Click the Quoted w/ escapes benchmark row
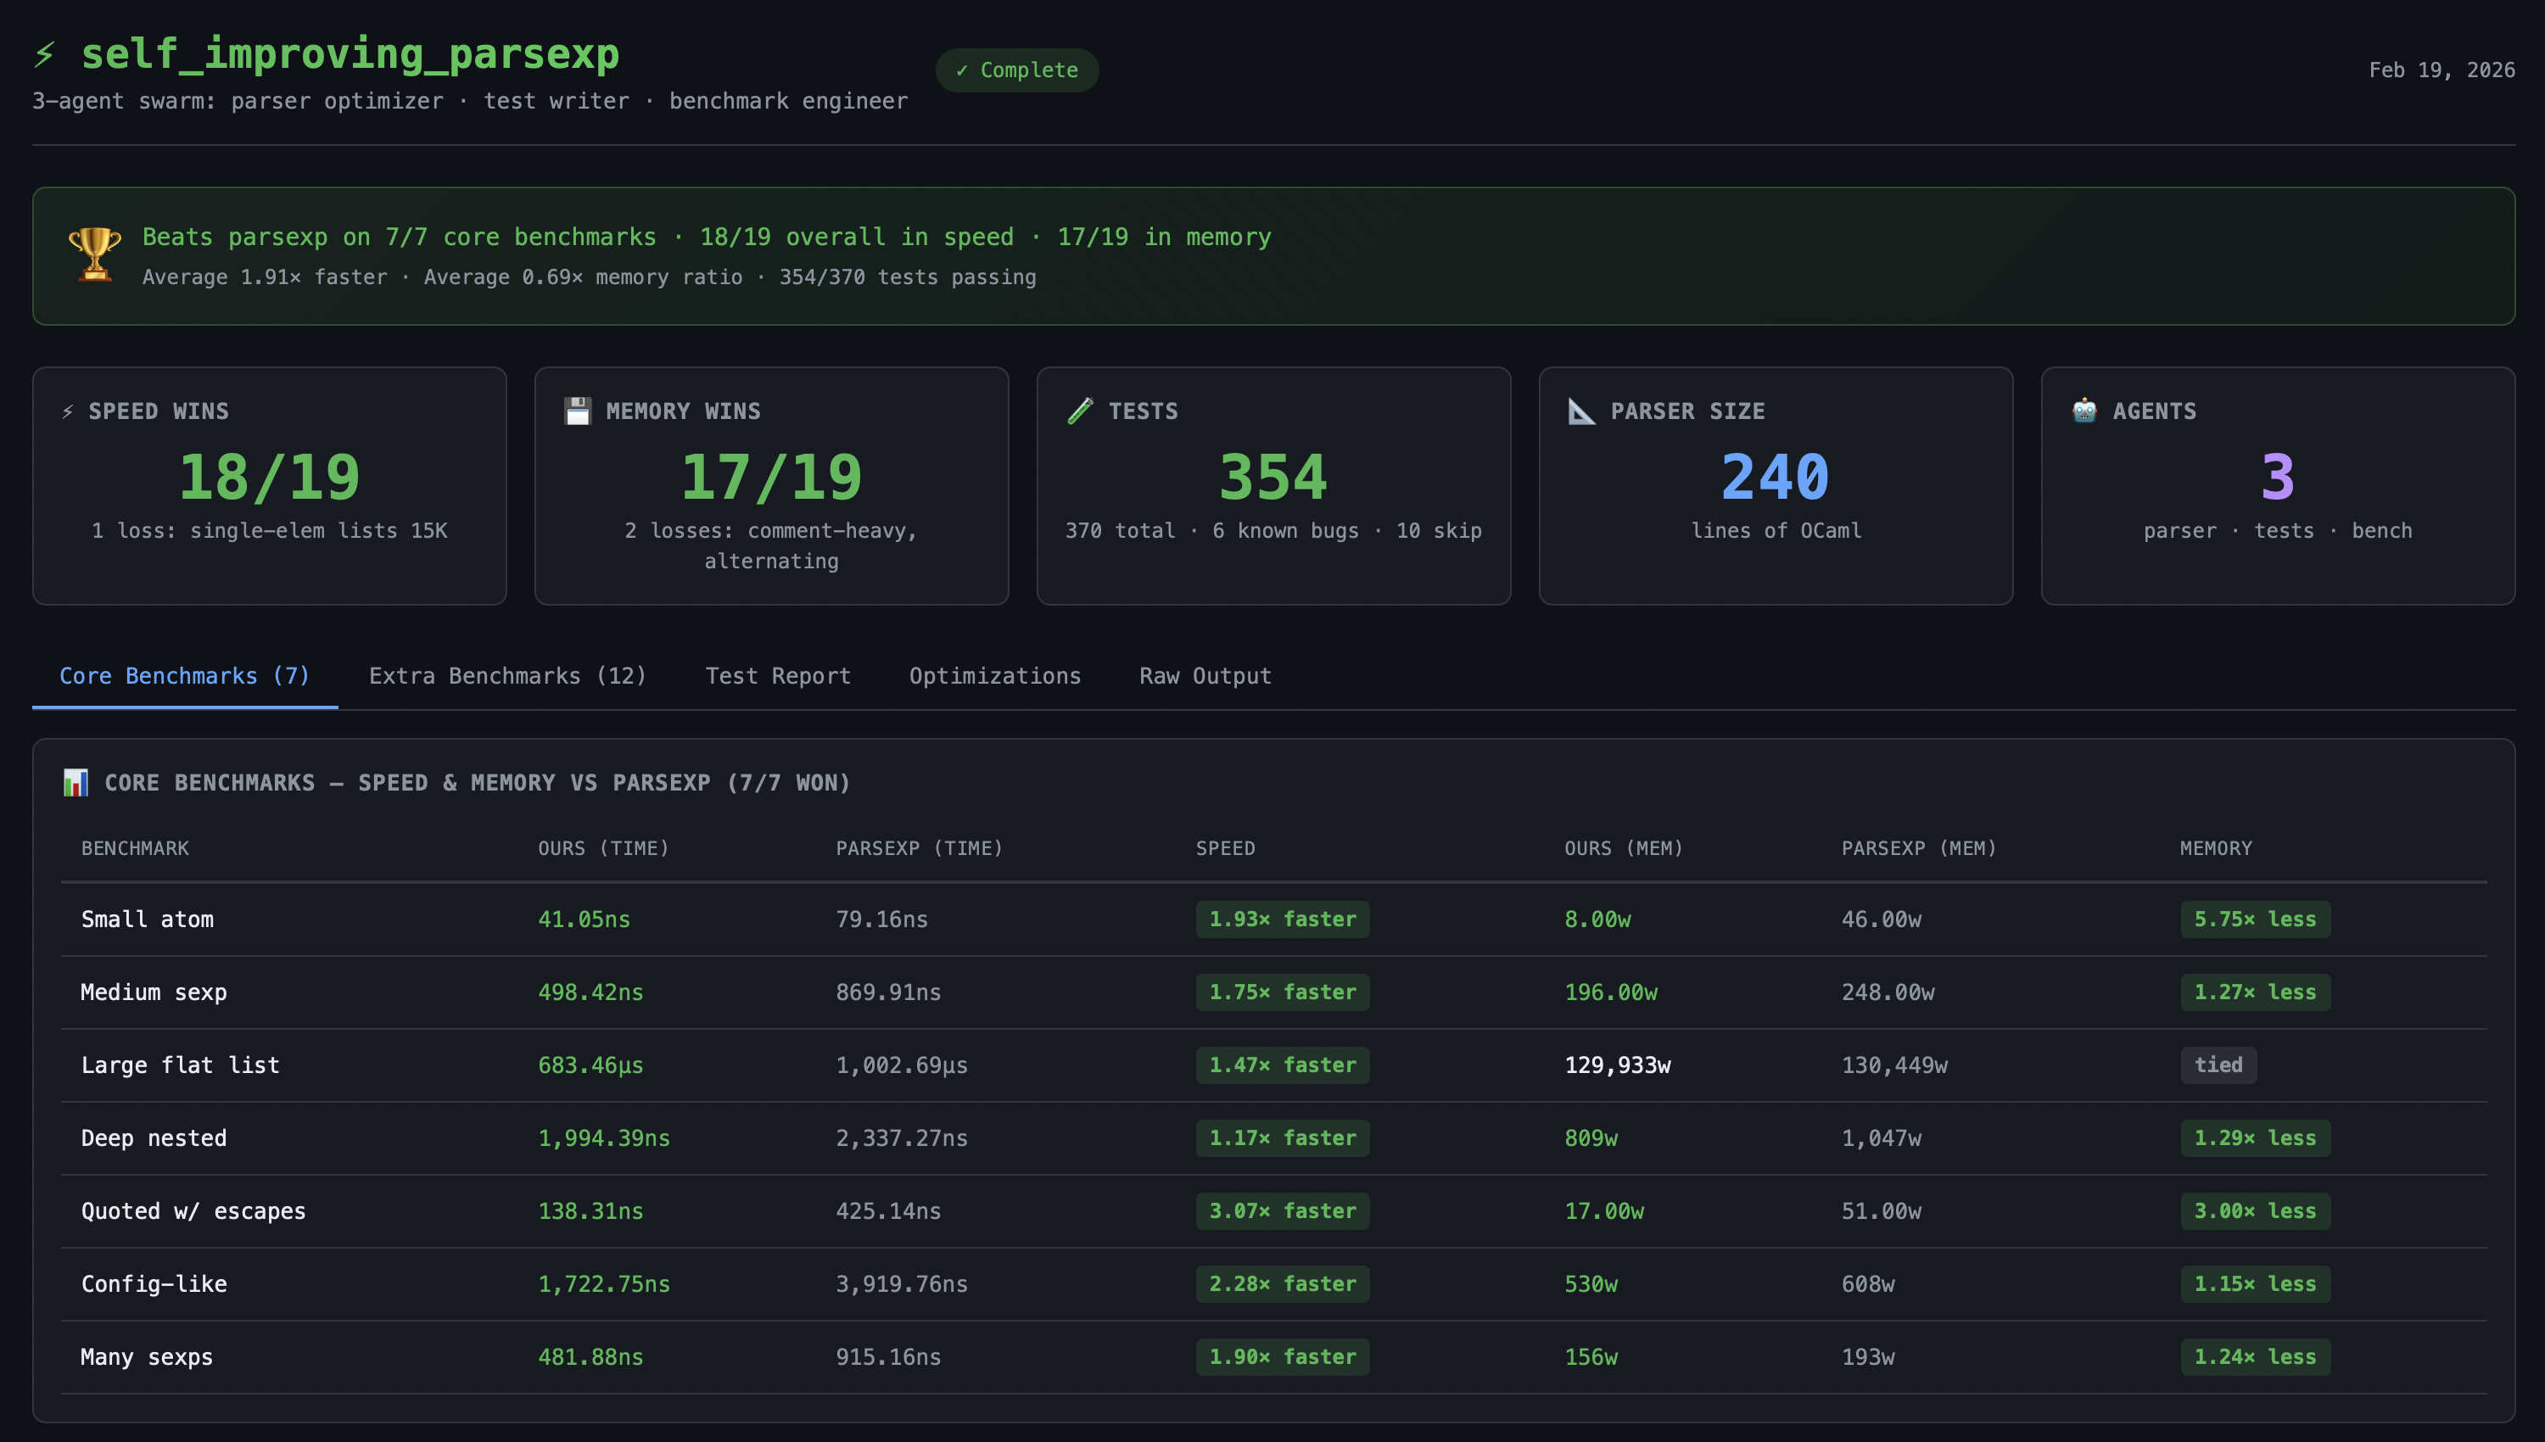Screen dimensions: 2545x1442 click(x=193, y=1210)
